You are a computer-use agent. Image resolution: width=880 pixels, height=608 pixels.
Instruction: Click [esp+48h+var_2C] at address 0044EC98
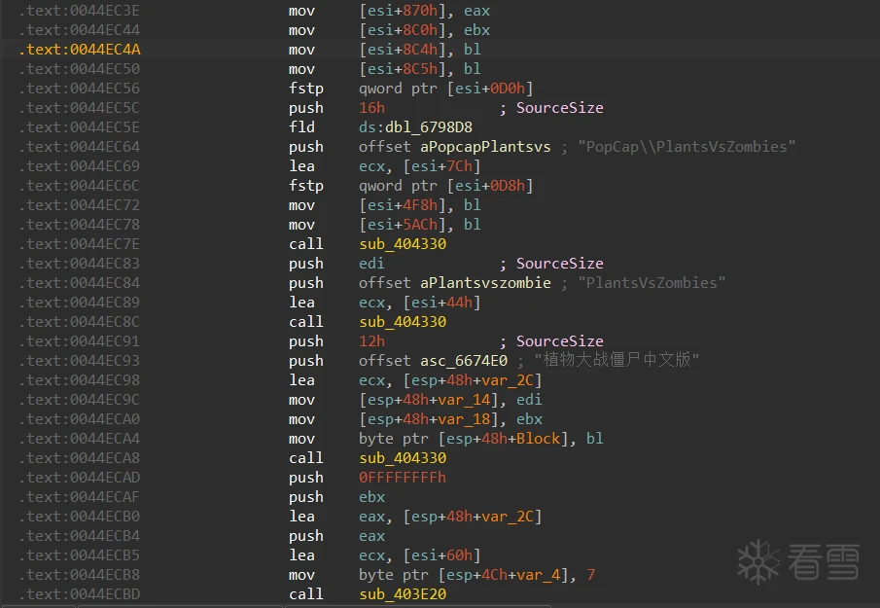[473, 380]
